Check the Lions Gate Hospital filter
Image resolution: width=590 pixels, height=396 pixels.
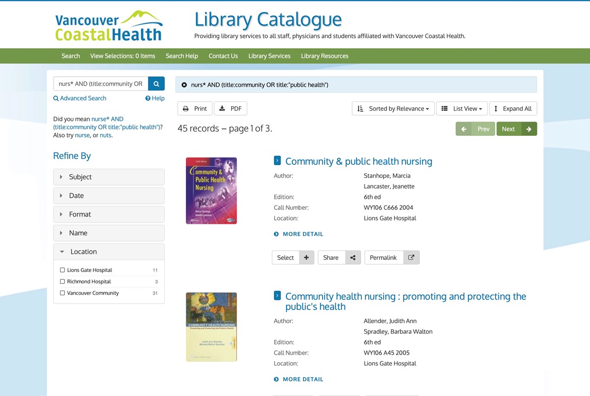62,270
